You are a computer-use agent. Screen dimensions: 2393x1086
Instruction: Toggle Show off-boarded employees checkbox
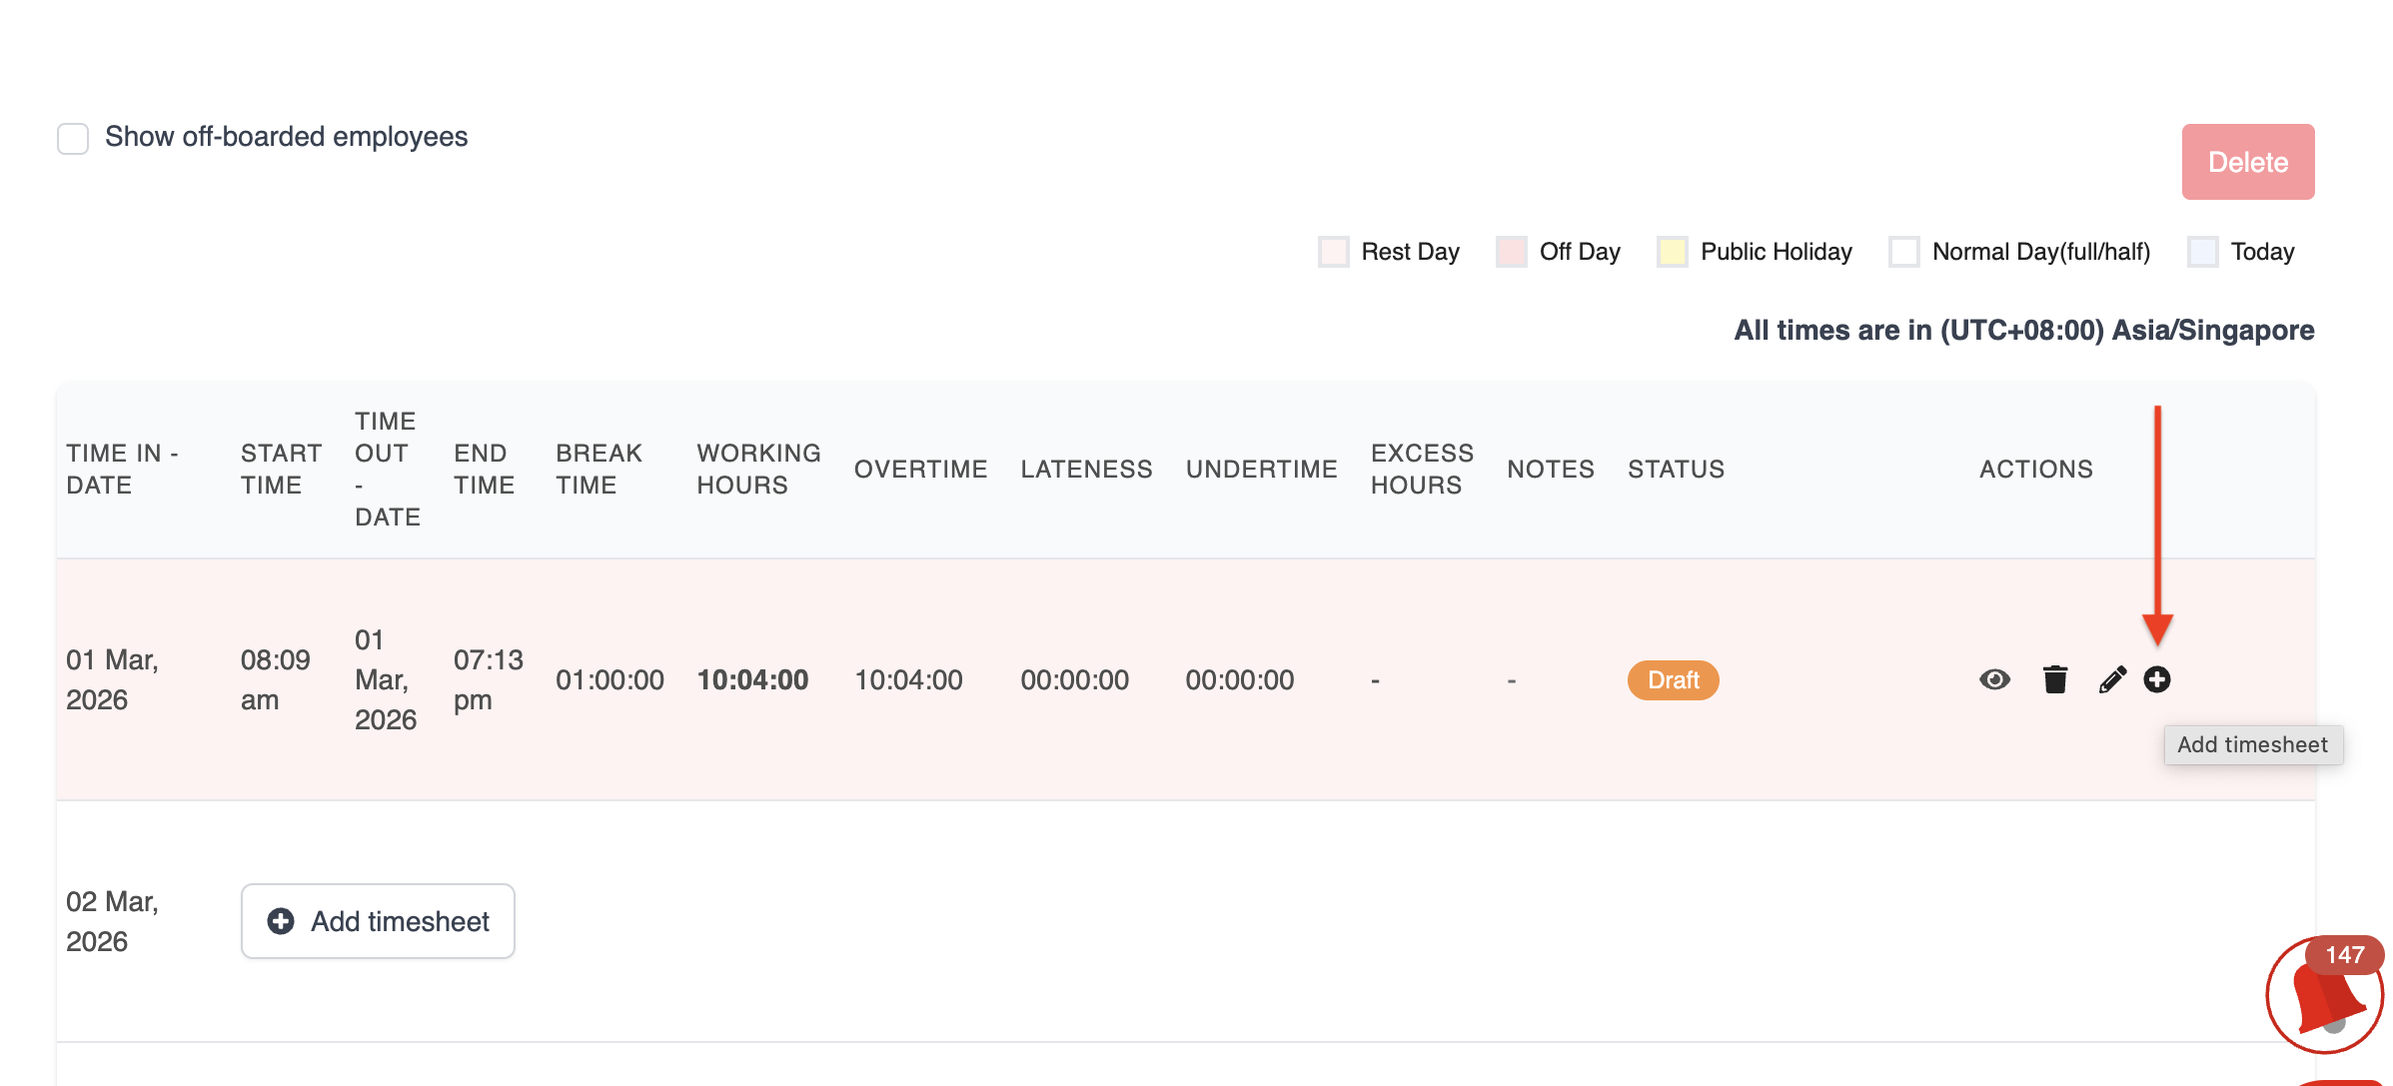click(x=73, y=138)
